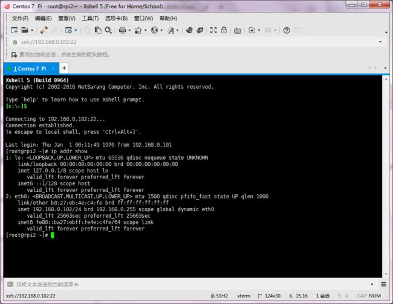The image size is (393, 304).
Task: Expand the globe icon dropdown arrow
Action: coord(161,31)
